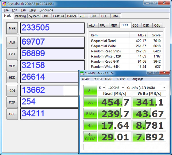
Task: Open the Tab menu in CrystalMark
Action: 24,10
